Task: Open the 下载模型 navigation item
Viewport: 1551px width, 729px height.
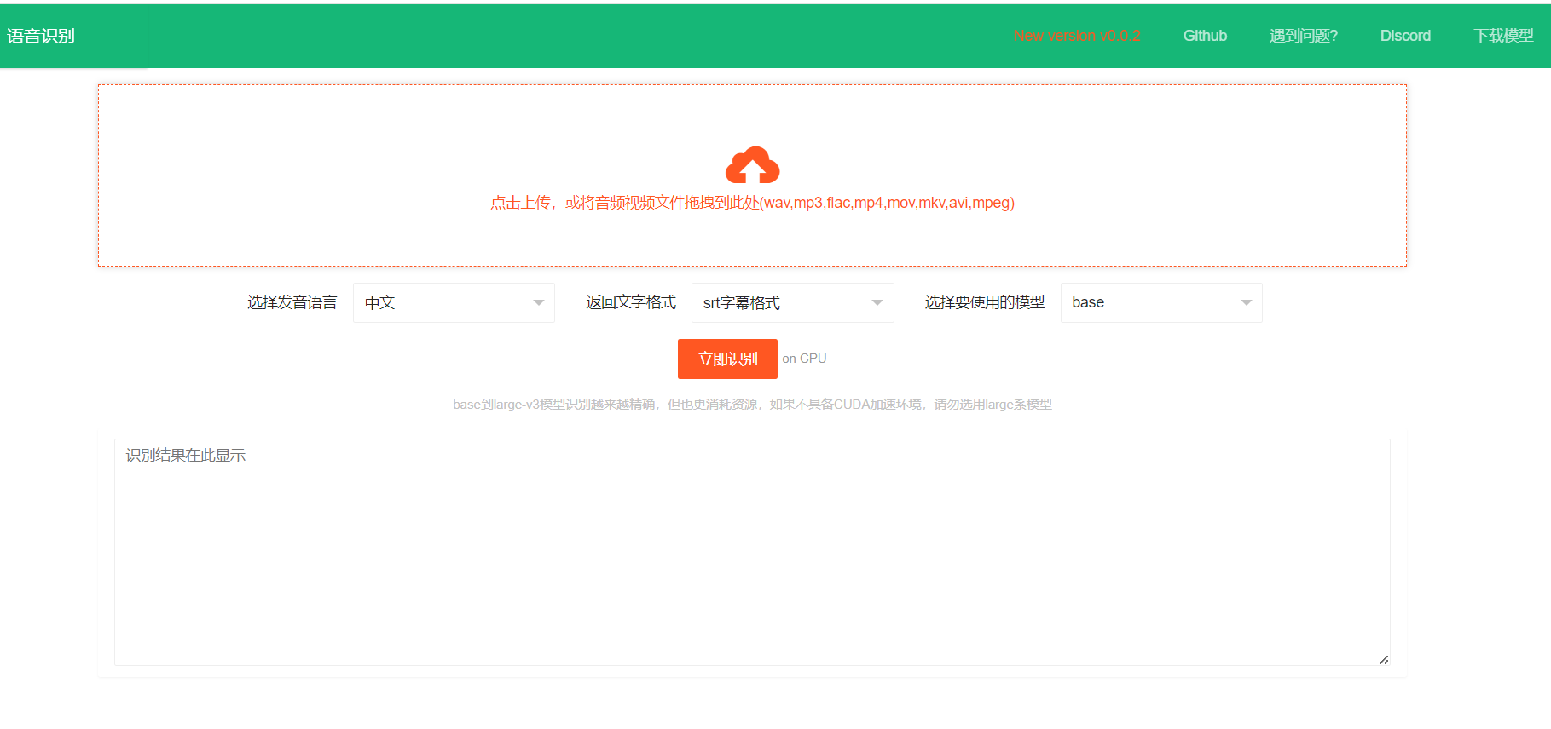Action: click(x=1502, y=36)
